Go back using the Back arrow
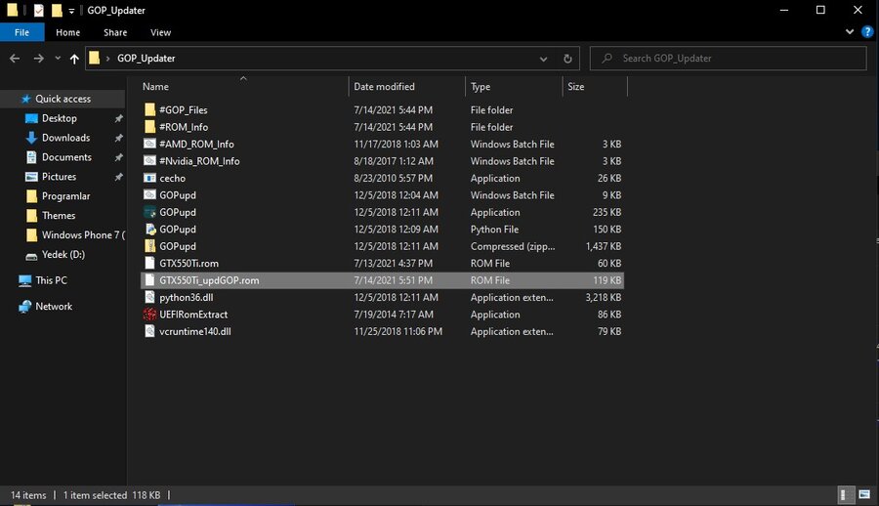Viewport: 879px width, 506px height. pos(15,59)
